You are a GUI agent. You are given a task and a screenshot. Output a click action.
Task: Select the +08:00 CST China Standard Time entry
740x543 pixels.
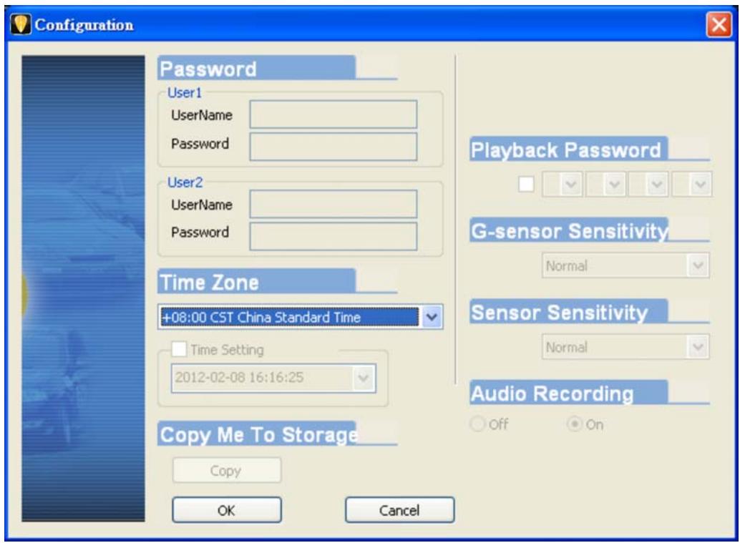click(289, 317)
